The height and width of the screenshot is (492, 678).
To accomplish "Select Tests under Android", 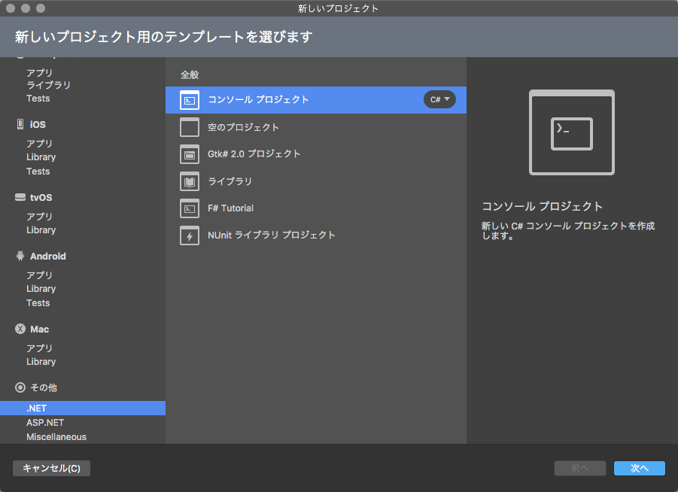I will click(x=38, y=303).
